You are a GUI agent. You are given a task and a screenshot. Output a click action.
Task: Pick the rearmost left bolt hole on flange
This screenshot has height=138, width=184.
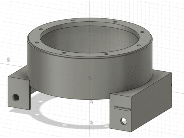click(x=73, y=21)
